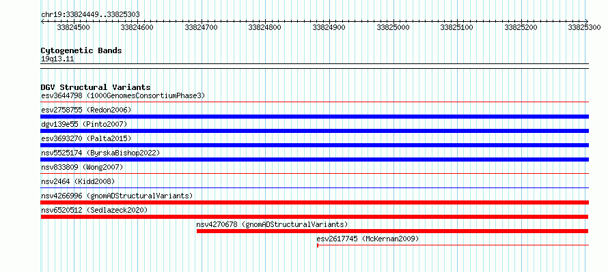608x272 pixels.
Task: Click the blue bar under esv2758755 (Redon2006)
Action: [x=315, y=117]
